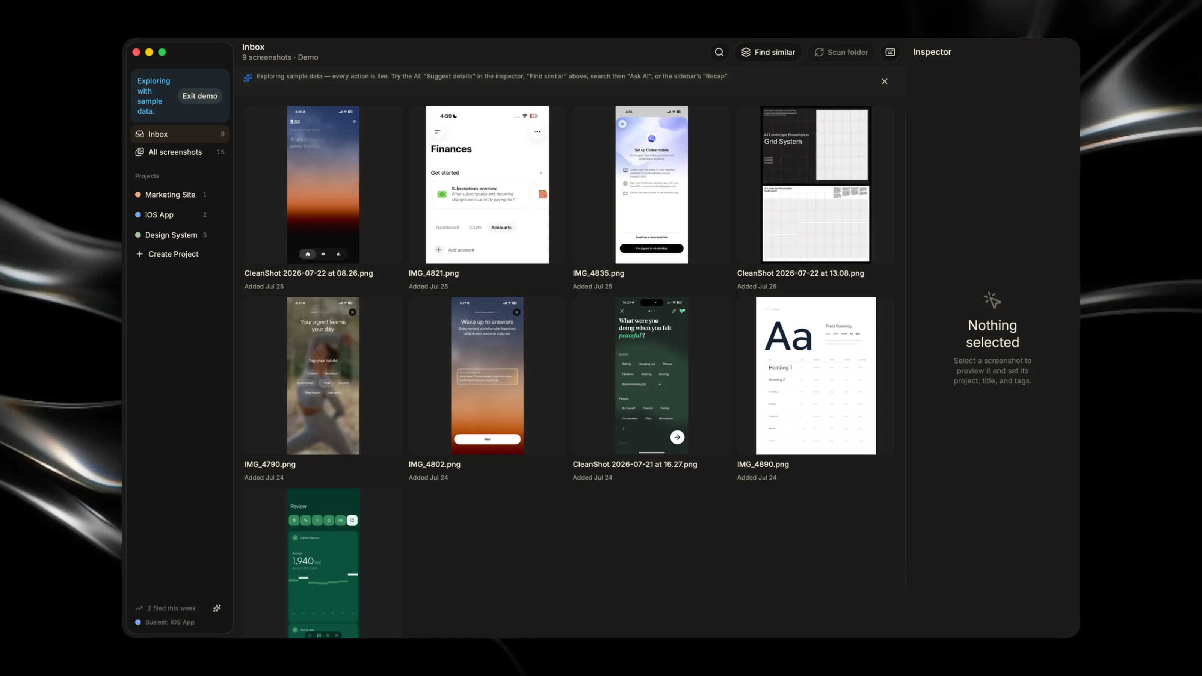Select the green Review calories thumbnail

click(x=323, y=563)
